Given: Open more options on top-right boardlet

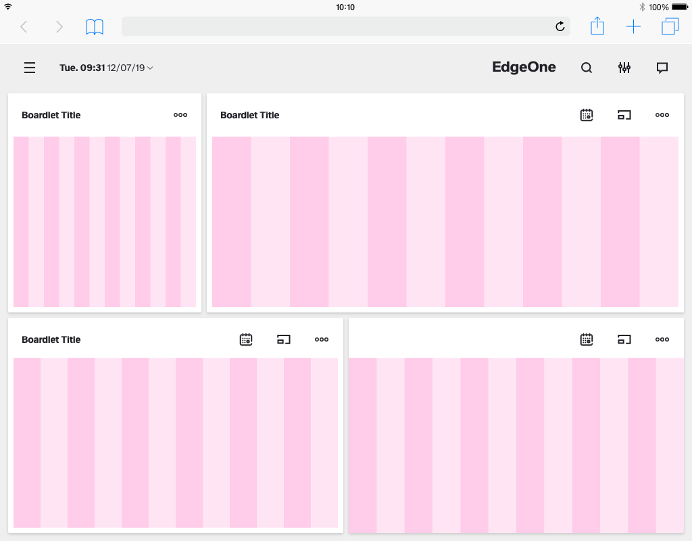Looking at the screenshot, I should (x=662, y=115).
